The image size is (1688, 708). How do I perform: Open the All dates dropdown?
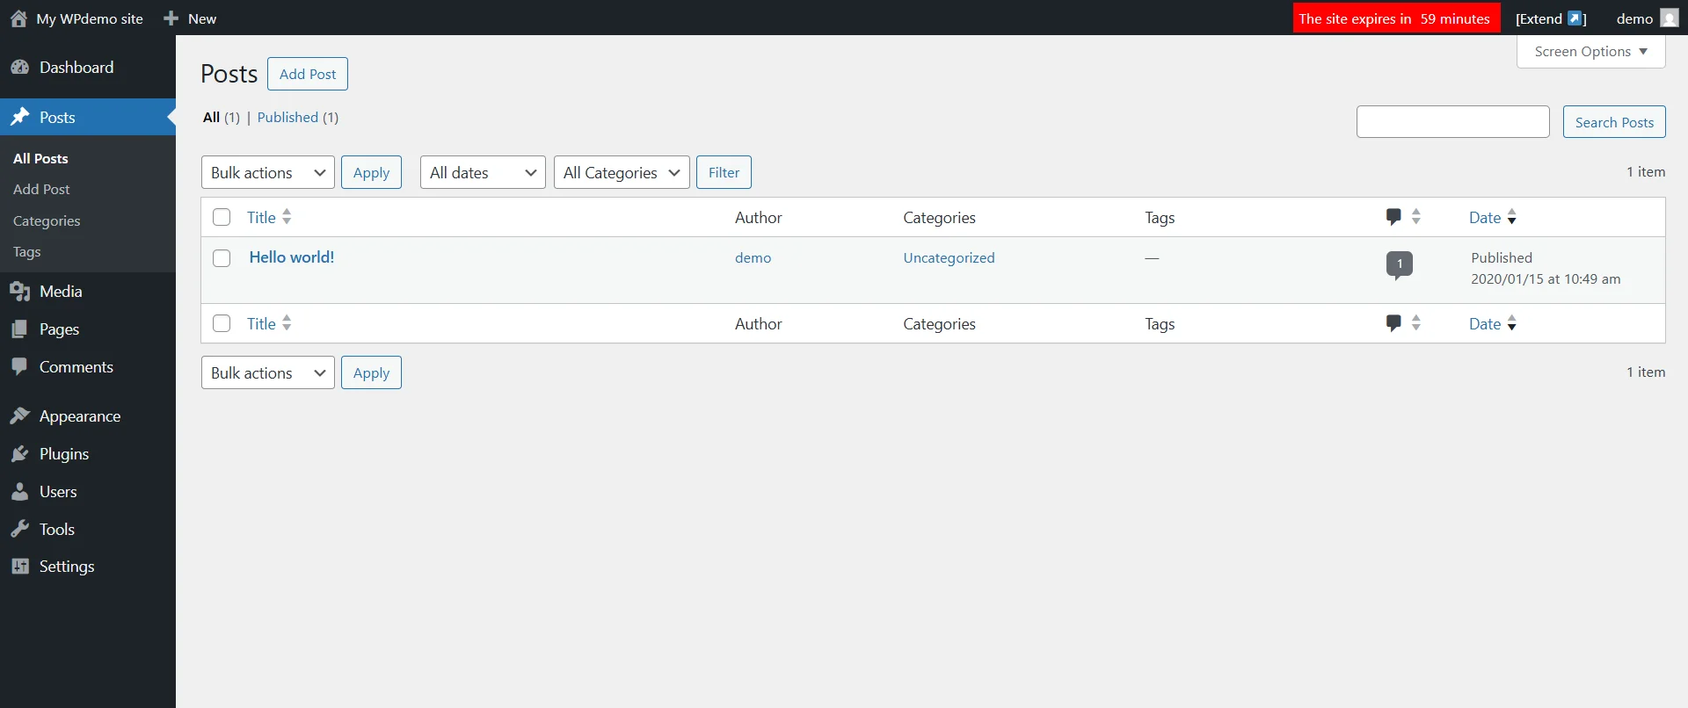tap(482, 173)
